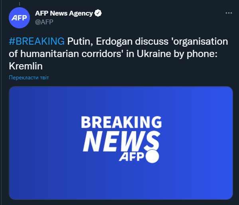
Task: Click the verified badge next to AFP News Agency
Action: [x=98, y=13]
